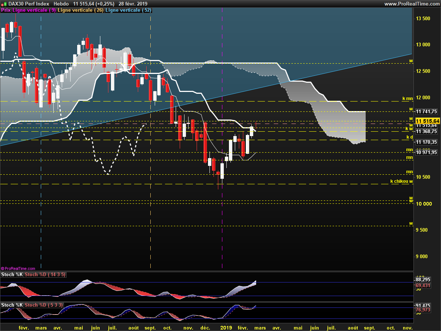Screen dimensions: 441x331
Task: Select the Ligne verticale (9) label
Action: click(x=34, y=10)
